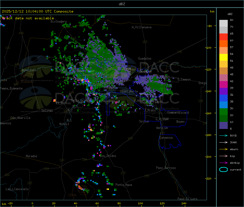The image size is (244, 207).
Task: Choose the blue swatch below 36
Action: 223,98
